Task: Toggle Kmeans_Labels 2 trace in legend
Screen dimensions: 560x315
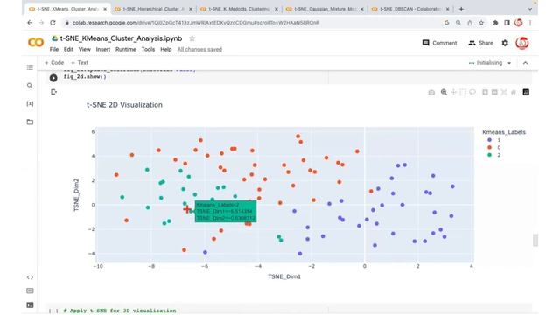Action: [x=494, y=155]
